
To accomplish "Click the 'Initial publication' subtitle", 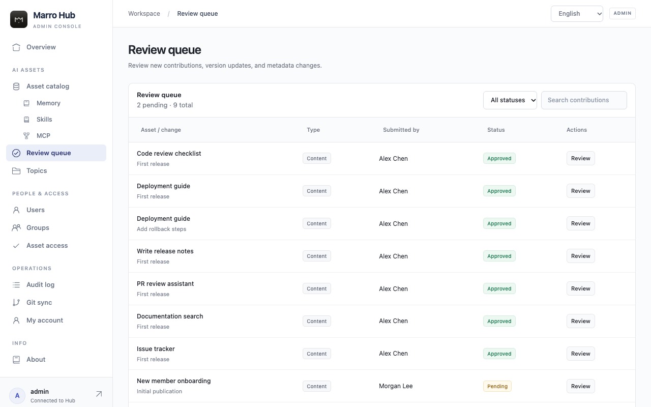I will coord(160,391).
